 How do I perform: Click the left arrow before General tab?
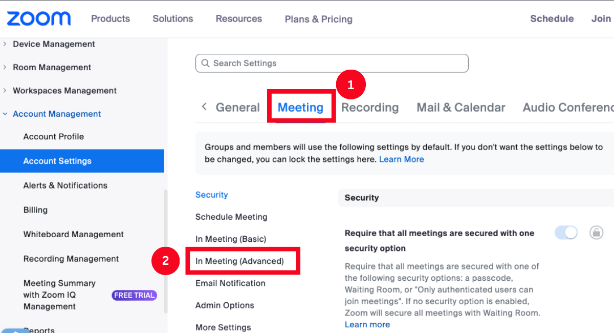pyautogui.click(x=204, y=107)
